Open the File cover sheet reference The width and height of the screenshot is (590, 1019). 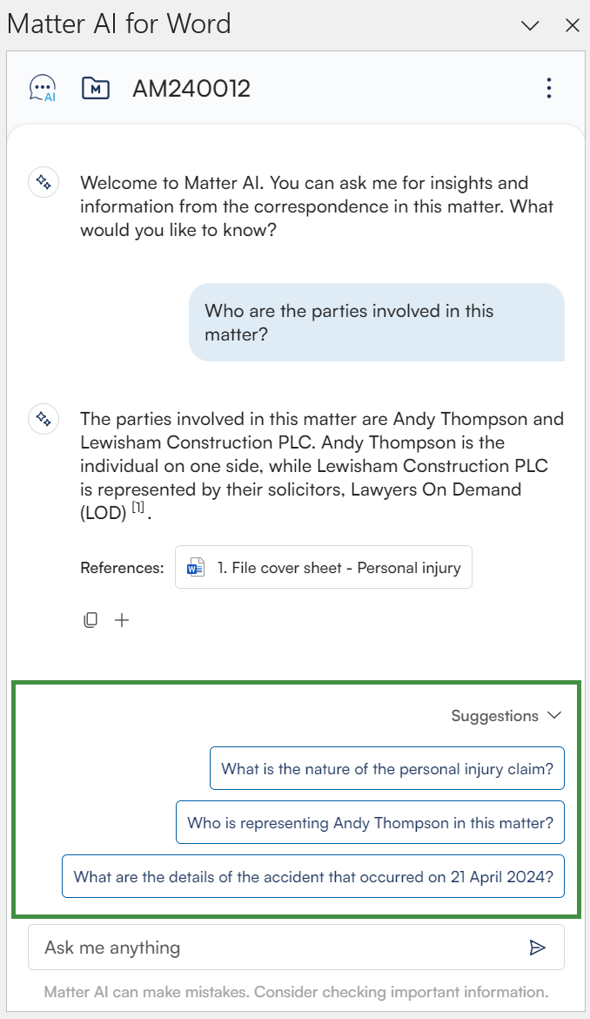pyautogui.click(x=339, y=568)
